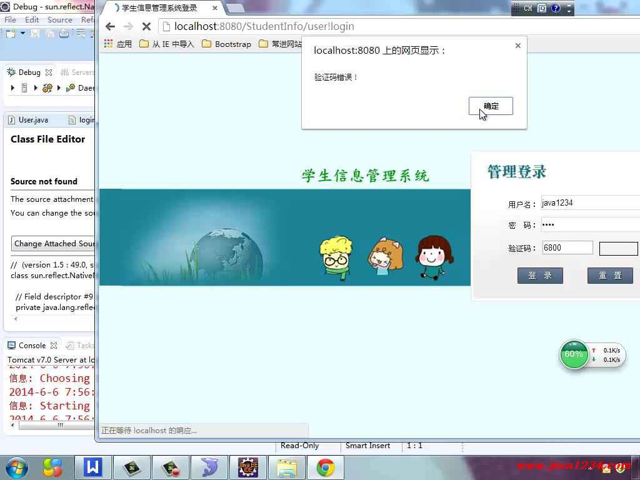The image size is (640, 480).
Task: Expand the Daemon thread tree node
Action: click(x=59, y=88)
